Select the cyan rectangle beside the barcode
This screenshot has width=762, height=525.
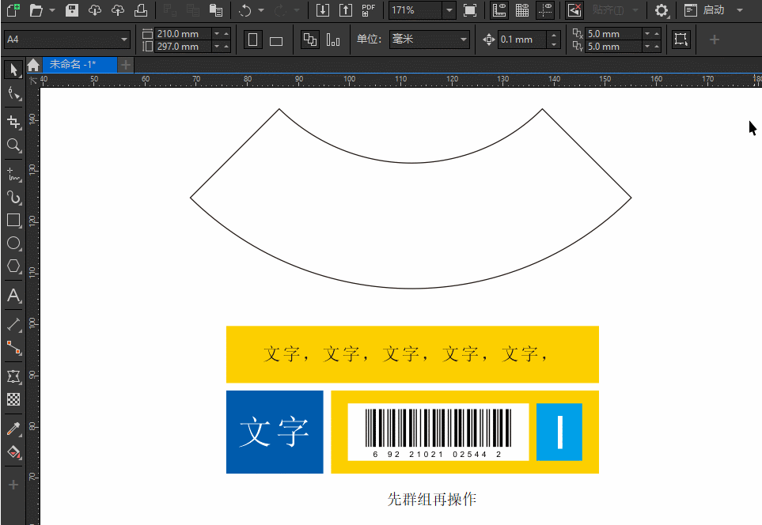[x=559, y=432]
